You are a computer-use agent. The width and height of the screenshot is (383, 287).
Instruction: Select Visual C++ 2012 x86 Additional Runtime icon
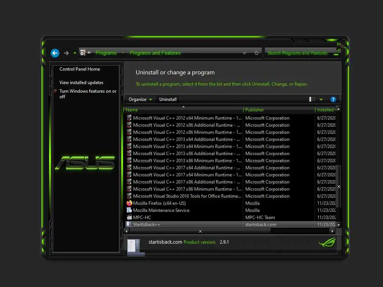pyautogui.click(x=129, y=125)
